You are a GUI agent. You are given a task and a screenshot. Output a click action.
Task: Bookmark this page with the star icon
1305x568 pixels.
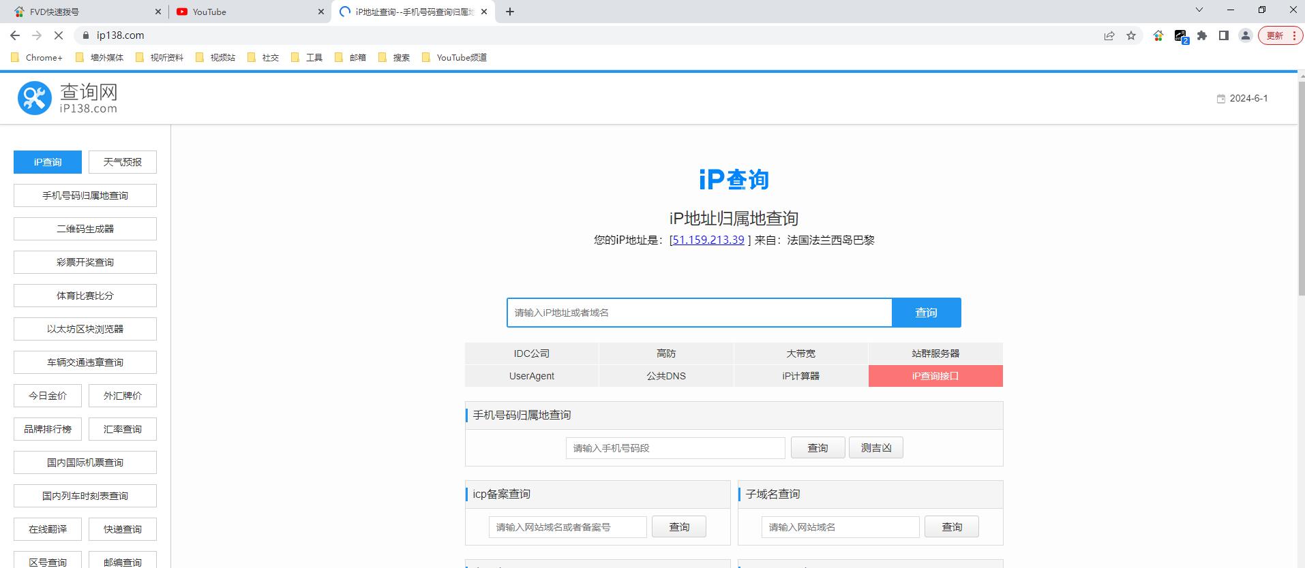coord(1131,35)
